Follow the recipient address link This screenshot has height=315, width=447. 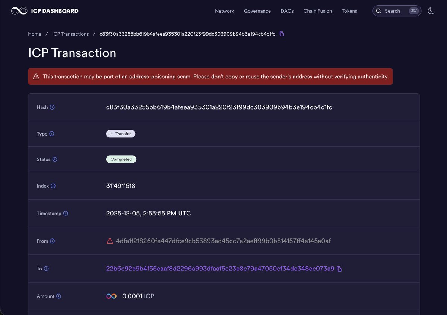[219, 269]
